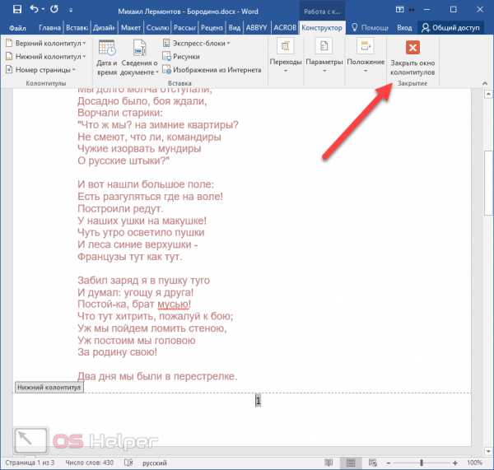Image resolution: width=494 pixels, height=470 pixels.
Task: Switch to Read Mode view icon
Action: click(329, 463)
